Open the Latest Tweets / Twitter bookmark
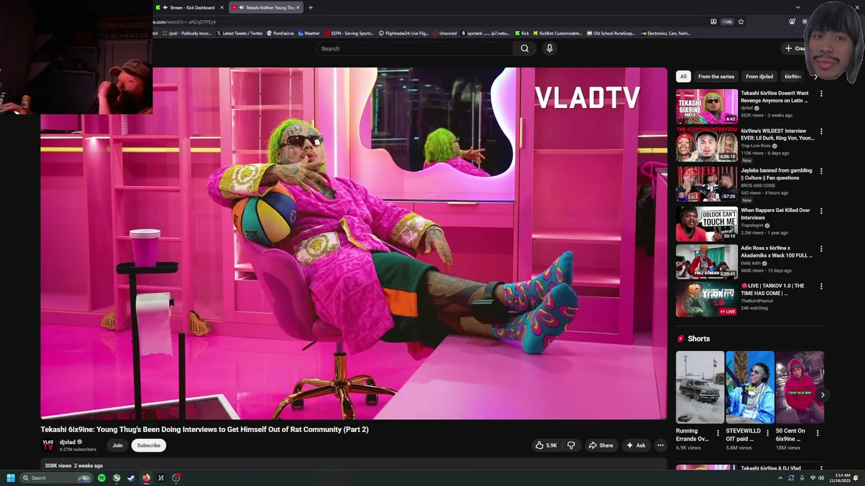Screen dimensions: 865x486 (239, 33)
